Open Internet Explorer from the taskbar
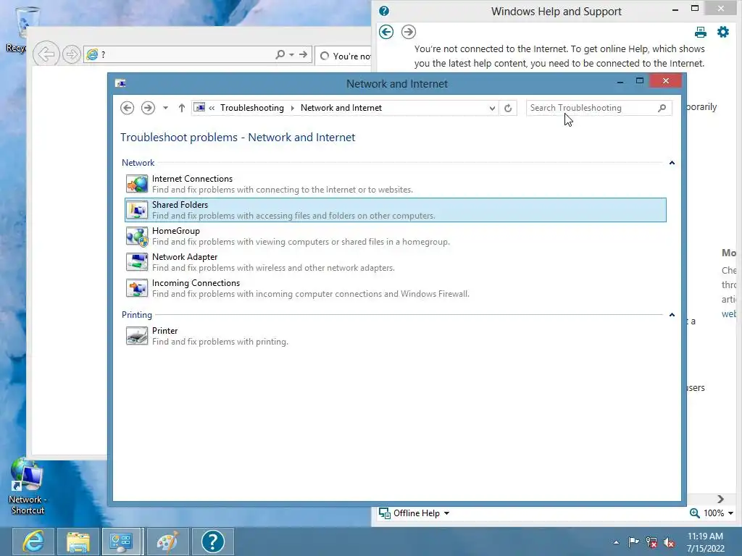Screen dimensions: 742x556 tap(33, 542)
